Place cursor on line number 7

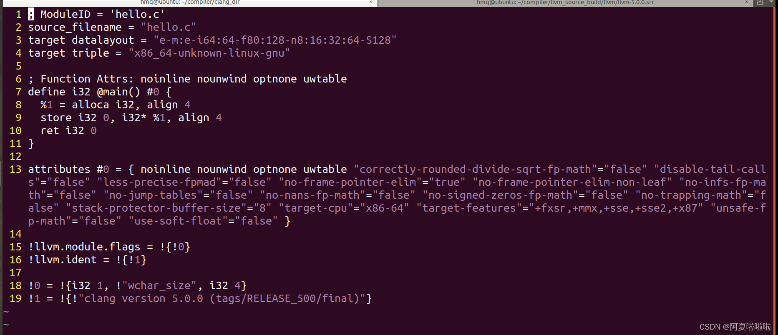(18, 92)
